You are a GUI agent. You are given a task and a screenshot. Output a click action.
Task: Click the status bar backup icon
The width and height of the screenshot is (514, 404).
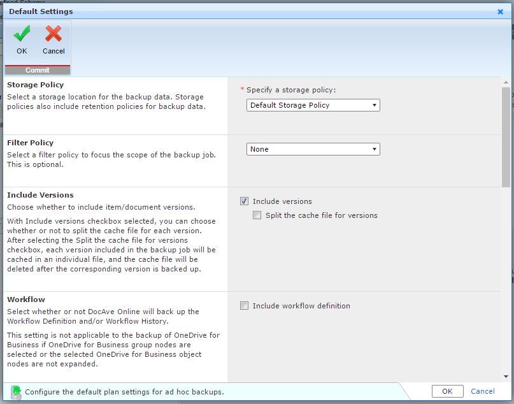[x=16, y=392]
